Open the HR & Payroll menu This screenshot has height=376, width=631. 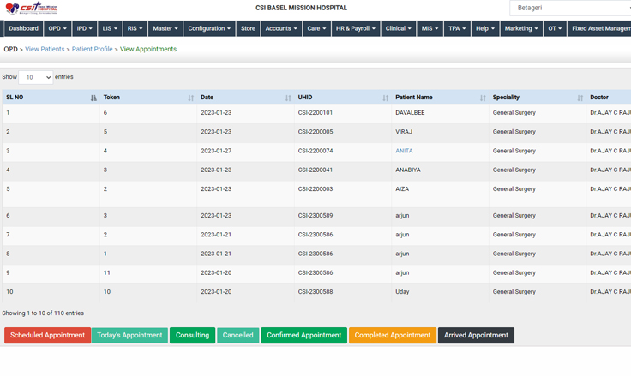pyautogui.click(x=356, y=28)
